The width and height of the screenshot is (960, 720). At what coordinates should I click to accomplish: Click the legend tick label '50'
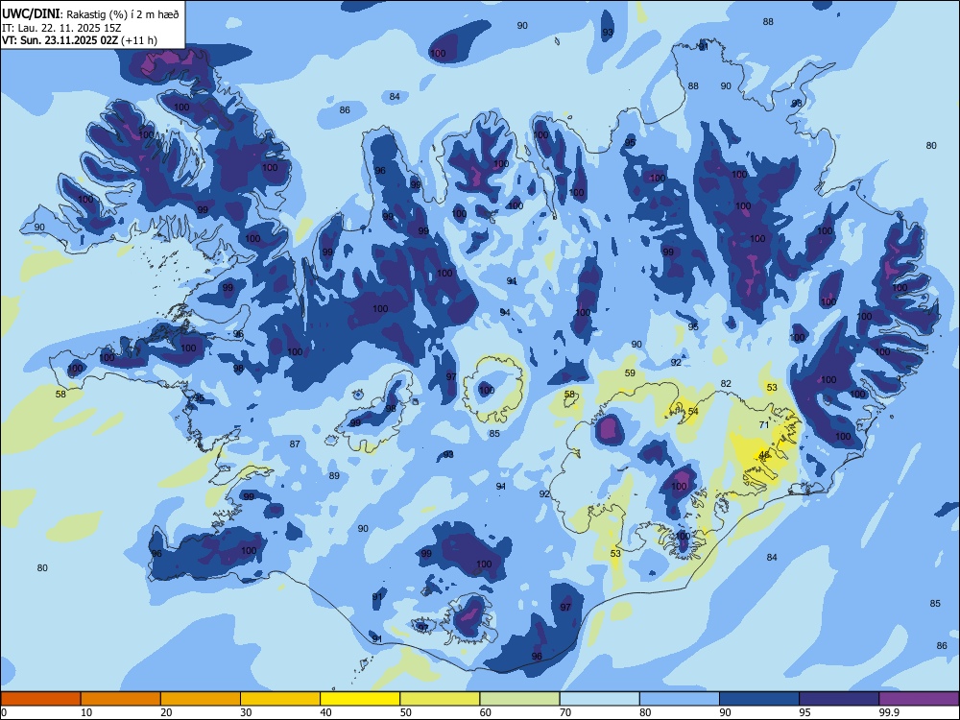(406, 712)
